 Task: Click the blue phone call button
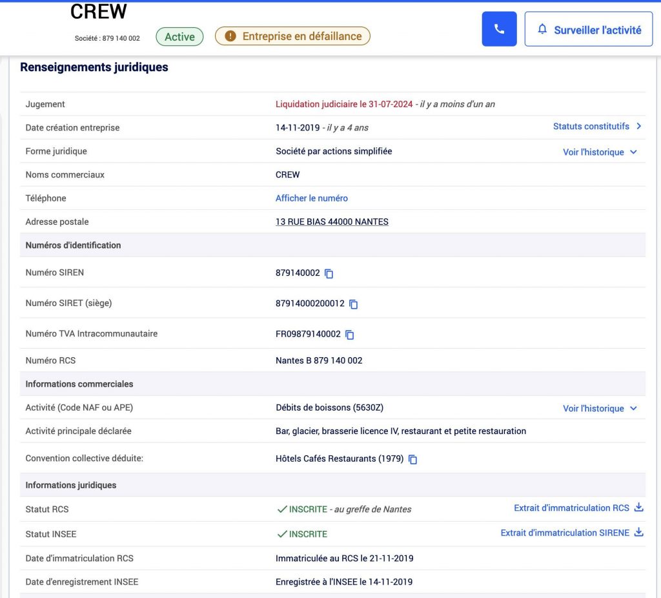(499, 29)
